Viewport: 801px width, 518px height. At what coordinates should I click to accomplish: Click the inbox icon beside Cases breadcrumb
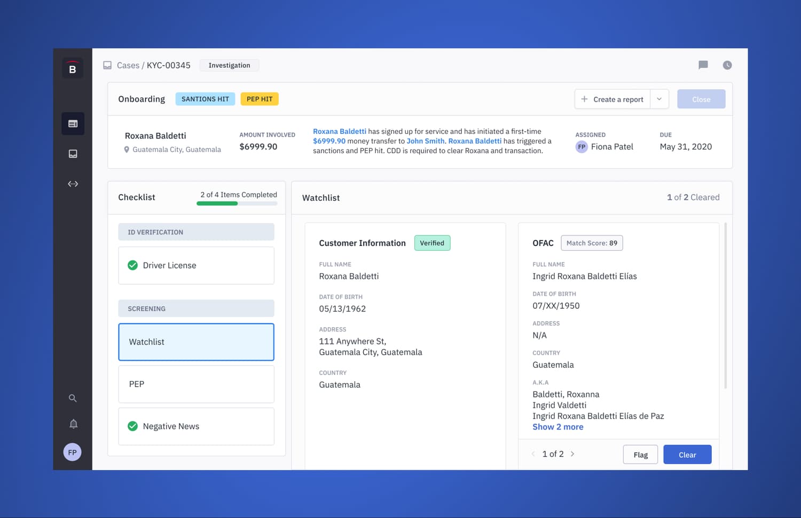click(x=107, y=65)
